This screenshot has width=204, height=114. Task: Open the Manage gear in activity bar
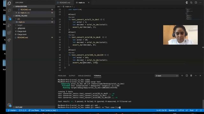(x=9, y=105)
